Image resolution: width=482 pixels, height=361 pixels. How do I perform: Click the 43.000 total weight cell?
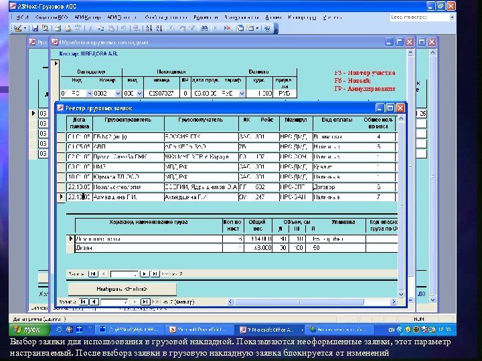pyautogui.click(x=258, y=248)
